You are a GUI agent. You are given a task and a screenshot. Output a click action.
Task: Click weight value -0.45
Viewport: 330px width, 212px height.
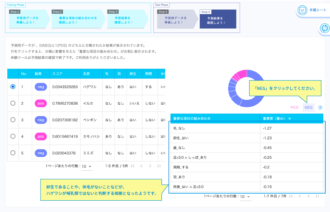pyautogui.click(x=267, y=148)
